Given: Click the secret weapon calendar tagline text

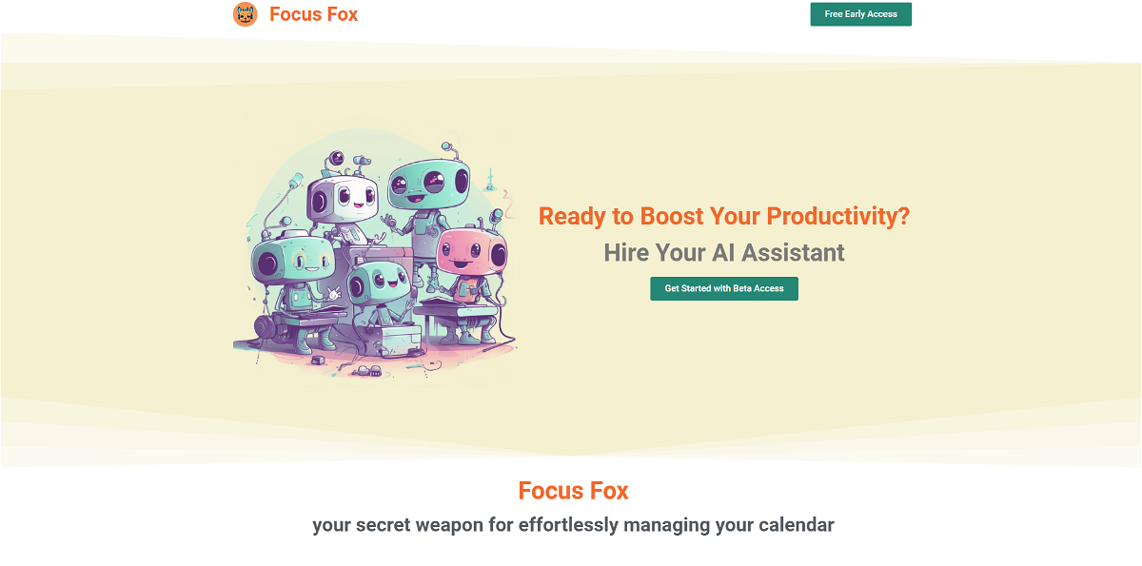Looking at the screenshot, I should (573, 525).
